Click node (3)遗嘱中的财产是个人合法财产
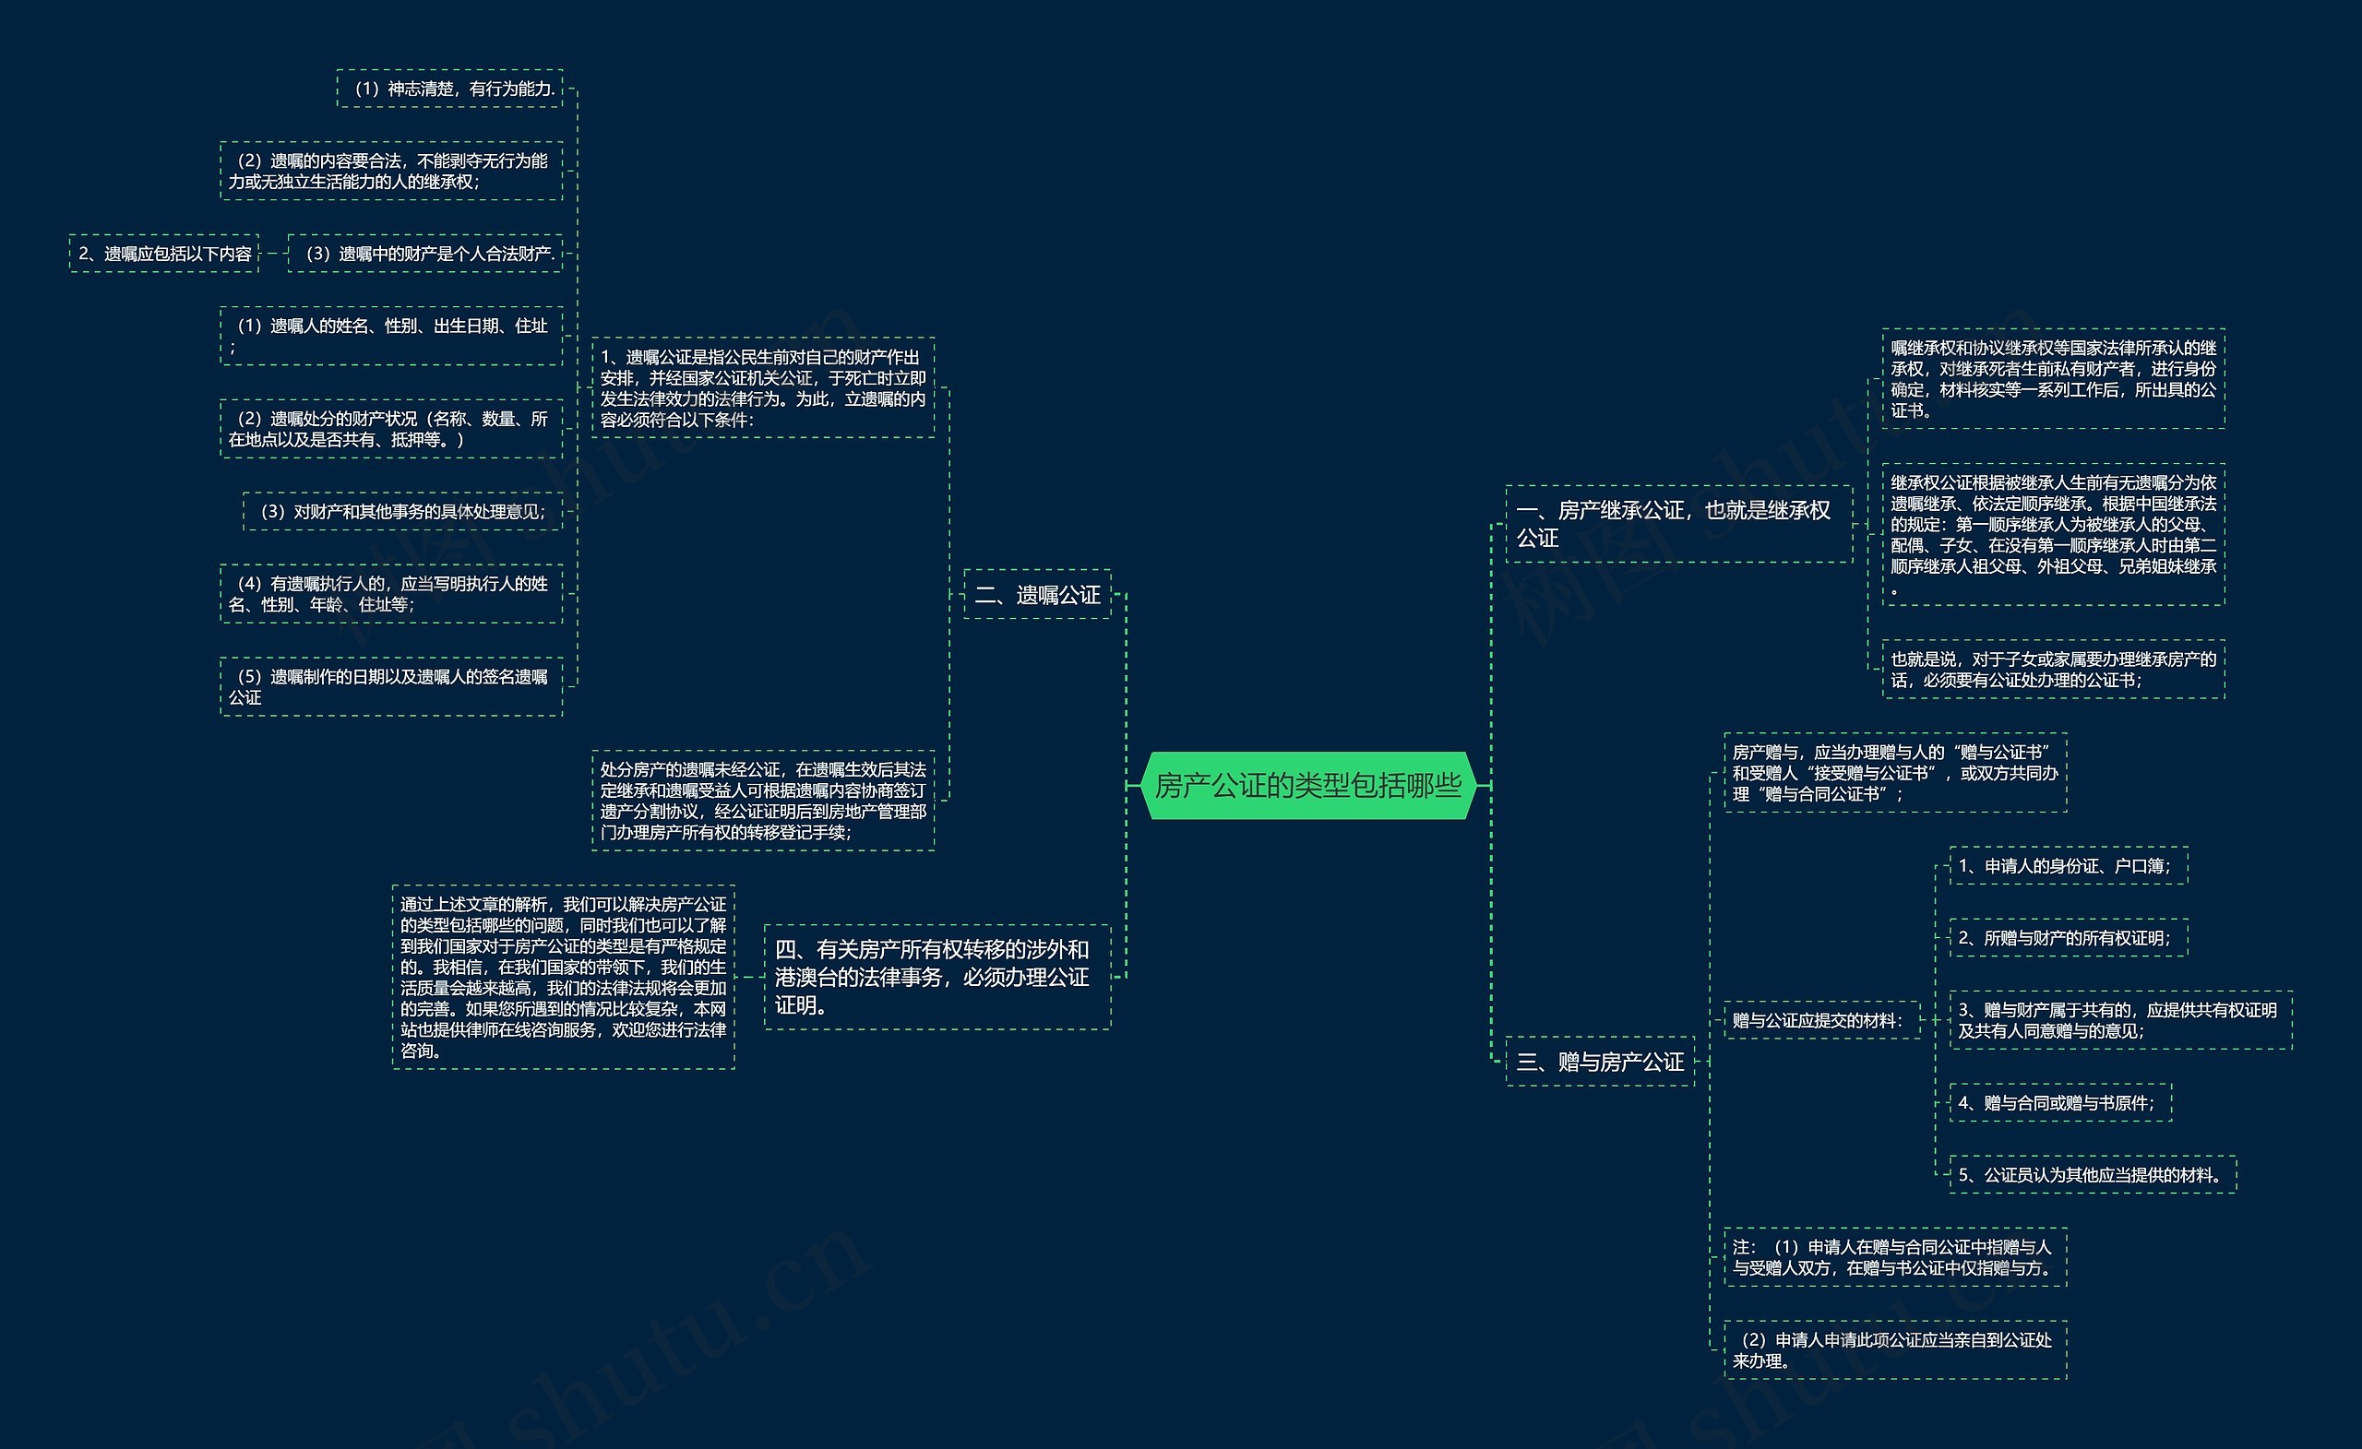 click(424, 254)
